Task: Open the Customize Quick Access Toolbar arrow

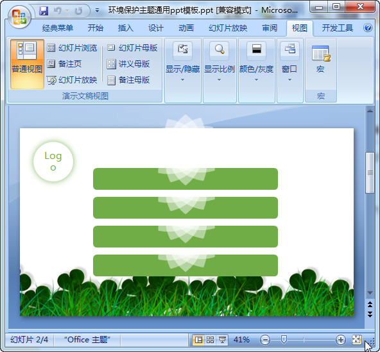Action: click(97, 11)
